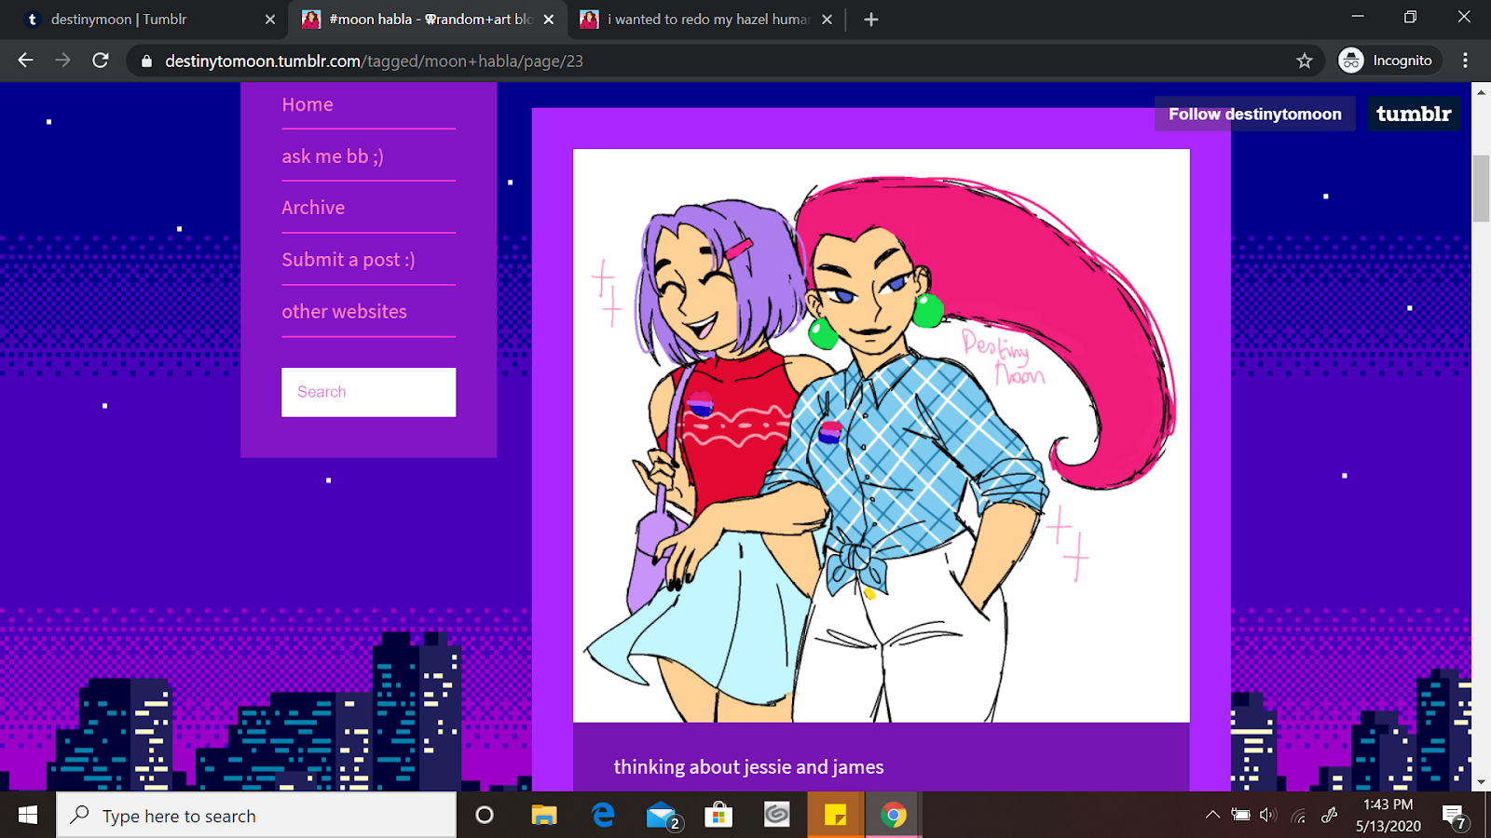The height and width of the screenshot is (838, 1491).
Task: View site security lock info
Action: pos(146,61)
